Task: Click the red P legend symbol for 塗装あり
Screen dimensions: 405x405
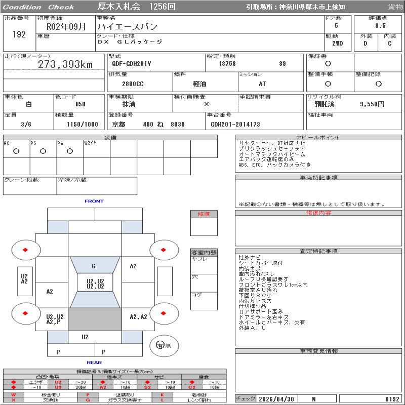Action: 88,395
